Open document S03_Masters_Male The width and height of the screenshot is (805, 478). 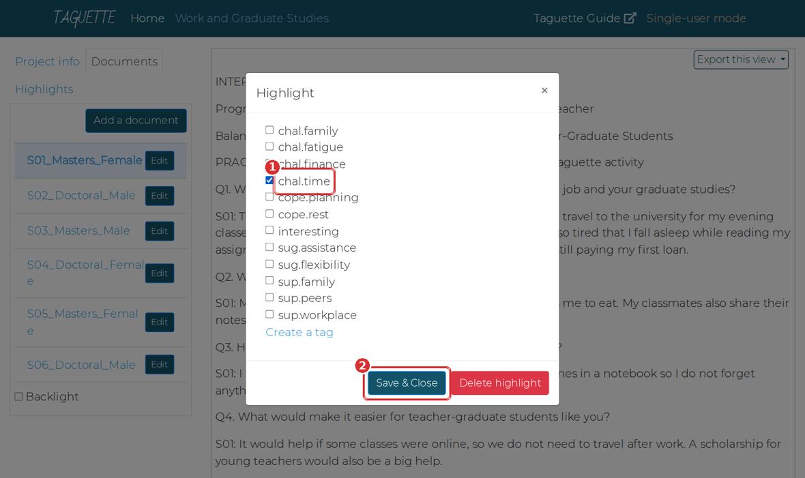coord(78,230)
